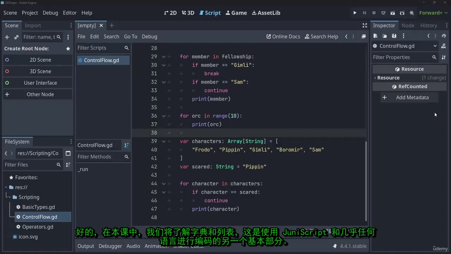The width and height of the screenshot is (451, 254).
Task: Open the Go To menu
Action: tap(131, 36)
